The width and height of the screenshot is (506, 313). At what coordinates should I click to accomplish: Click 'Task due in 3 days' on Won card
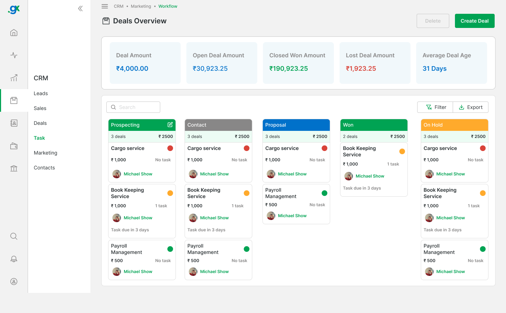tap(362, 188)
